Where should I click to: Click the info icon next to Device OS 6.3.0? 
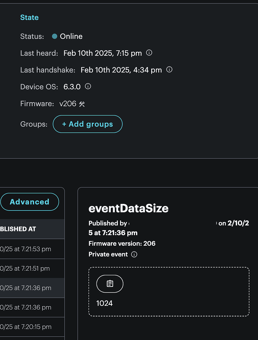click(x=88, y=86)
